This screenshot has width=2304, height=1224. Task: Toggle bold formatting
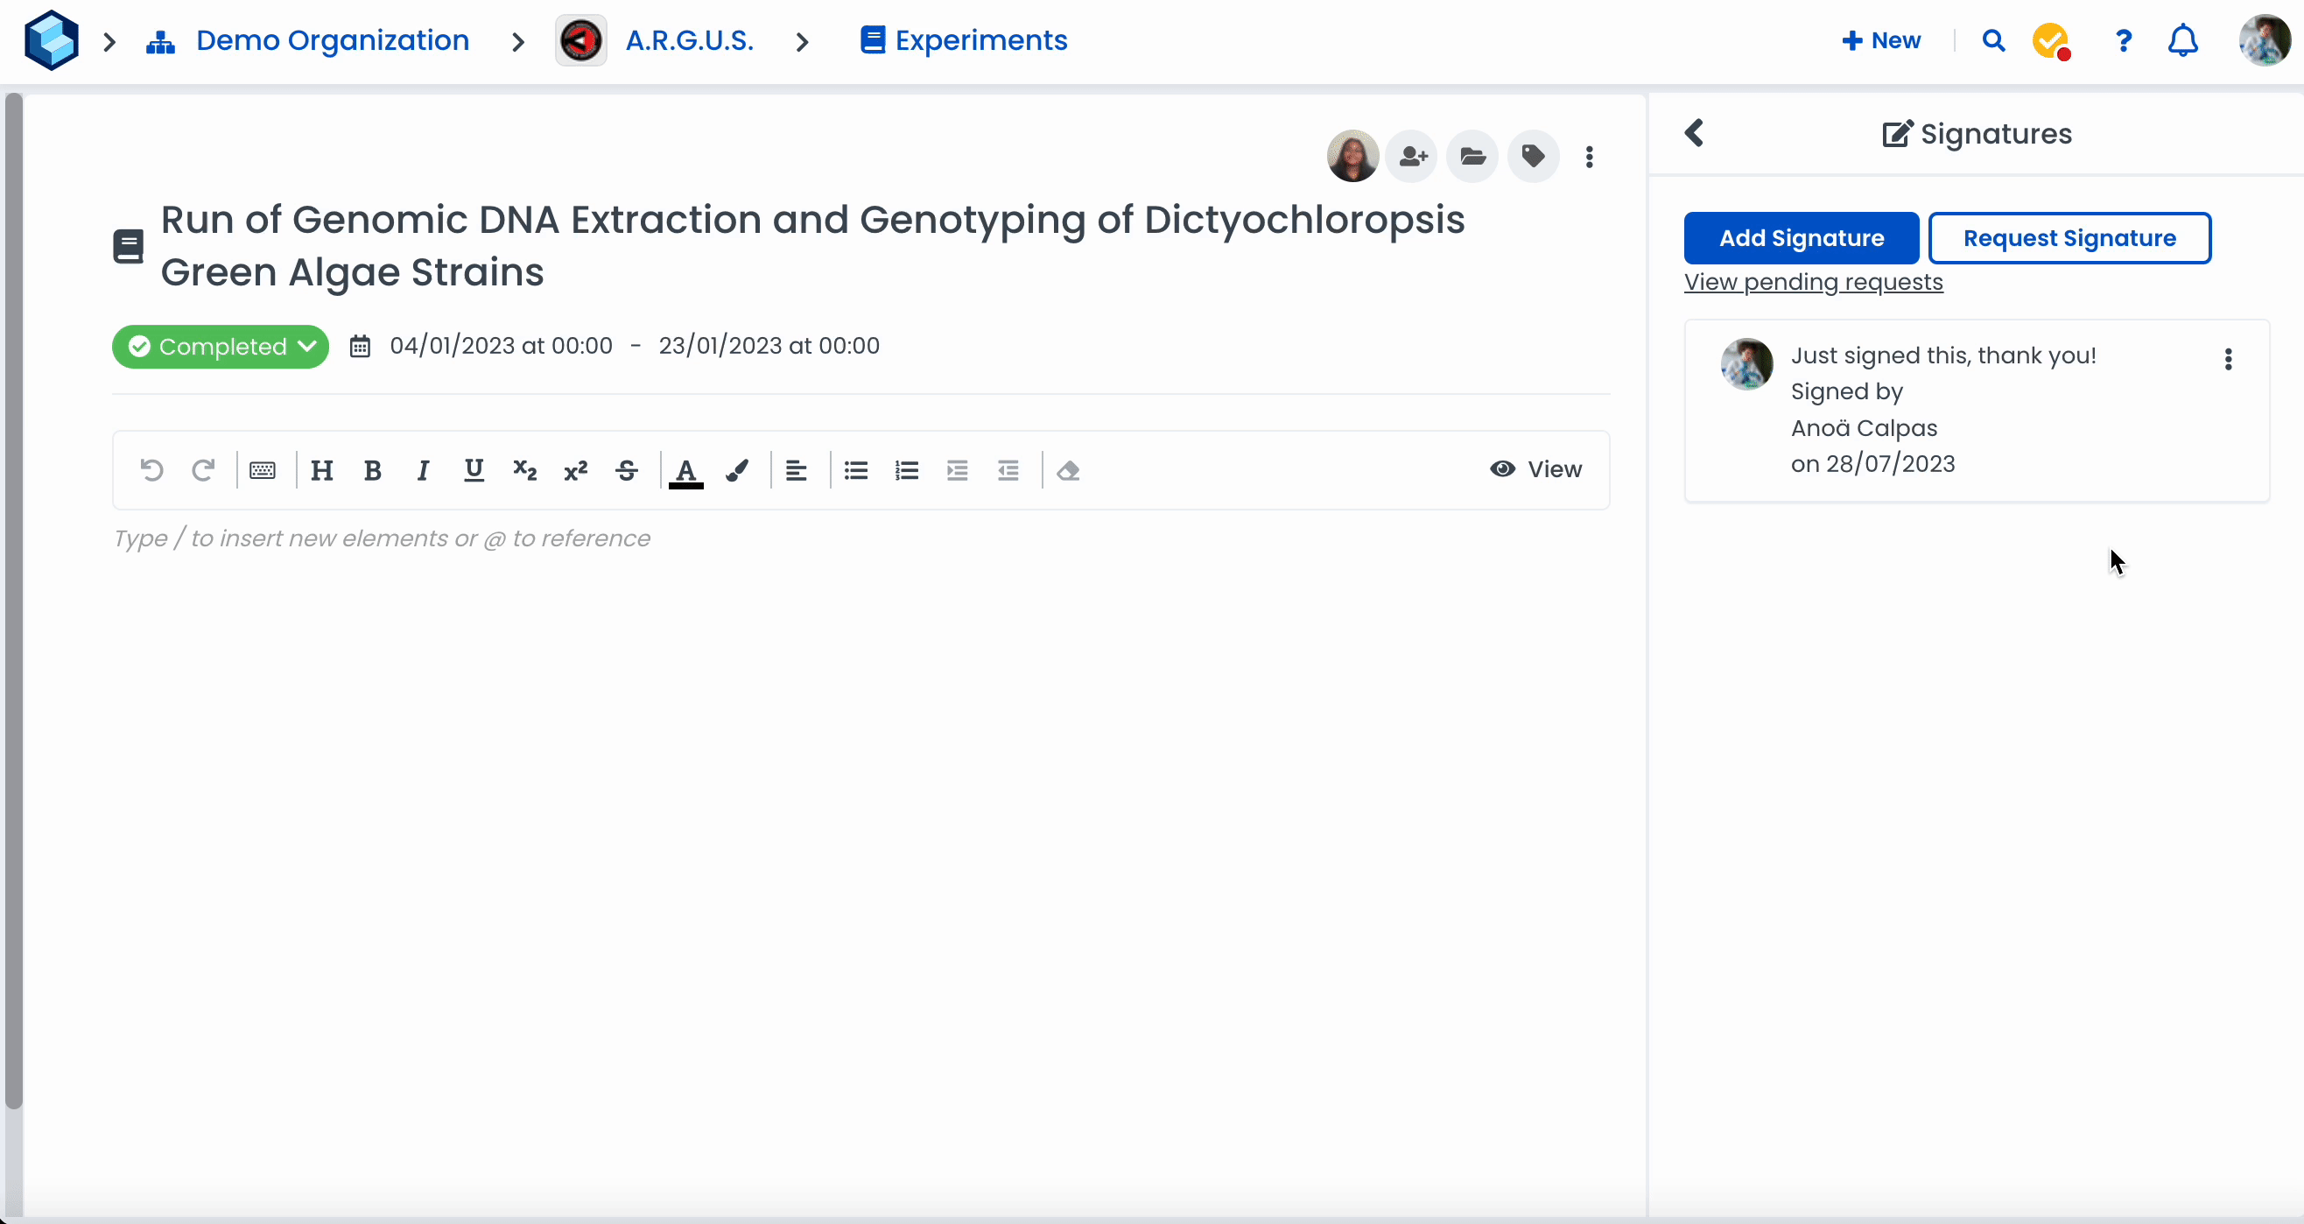[x=373, y=471]
